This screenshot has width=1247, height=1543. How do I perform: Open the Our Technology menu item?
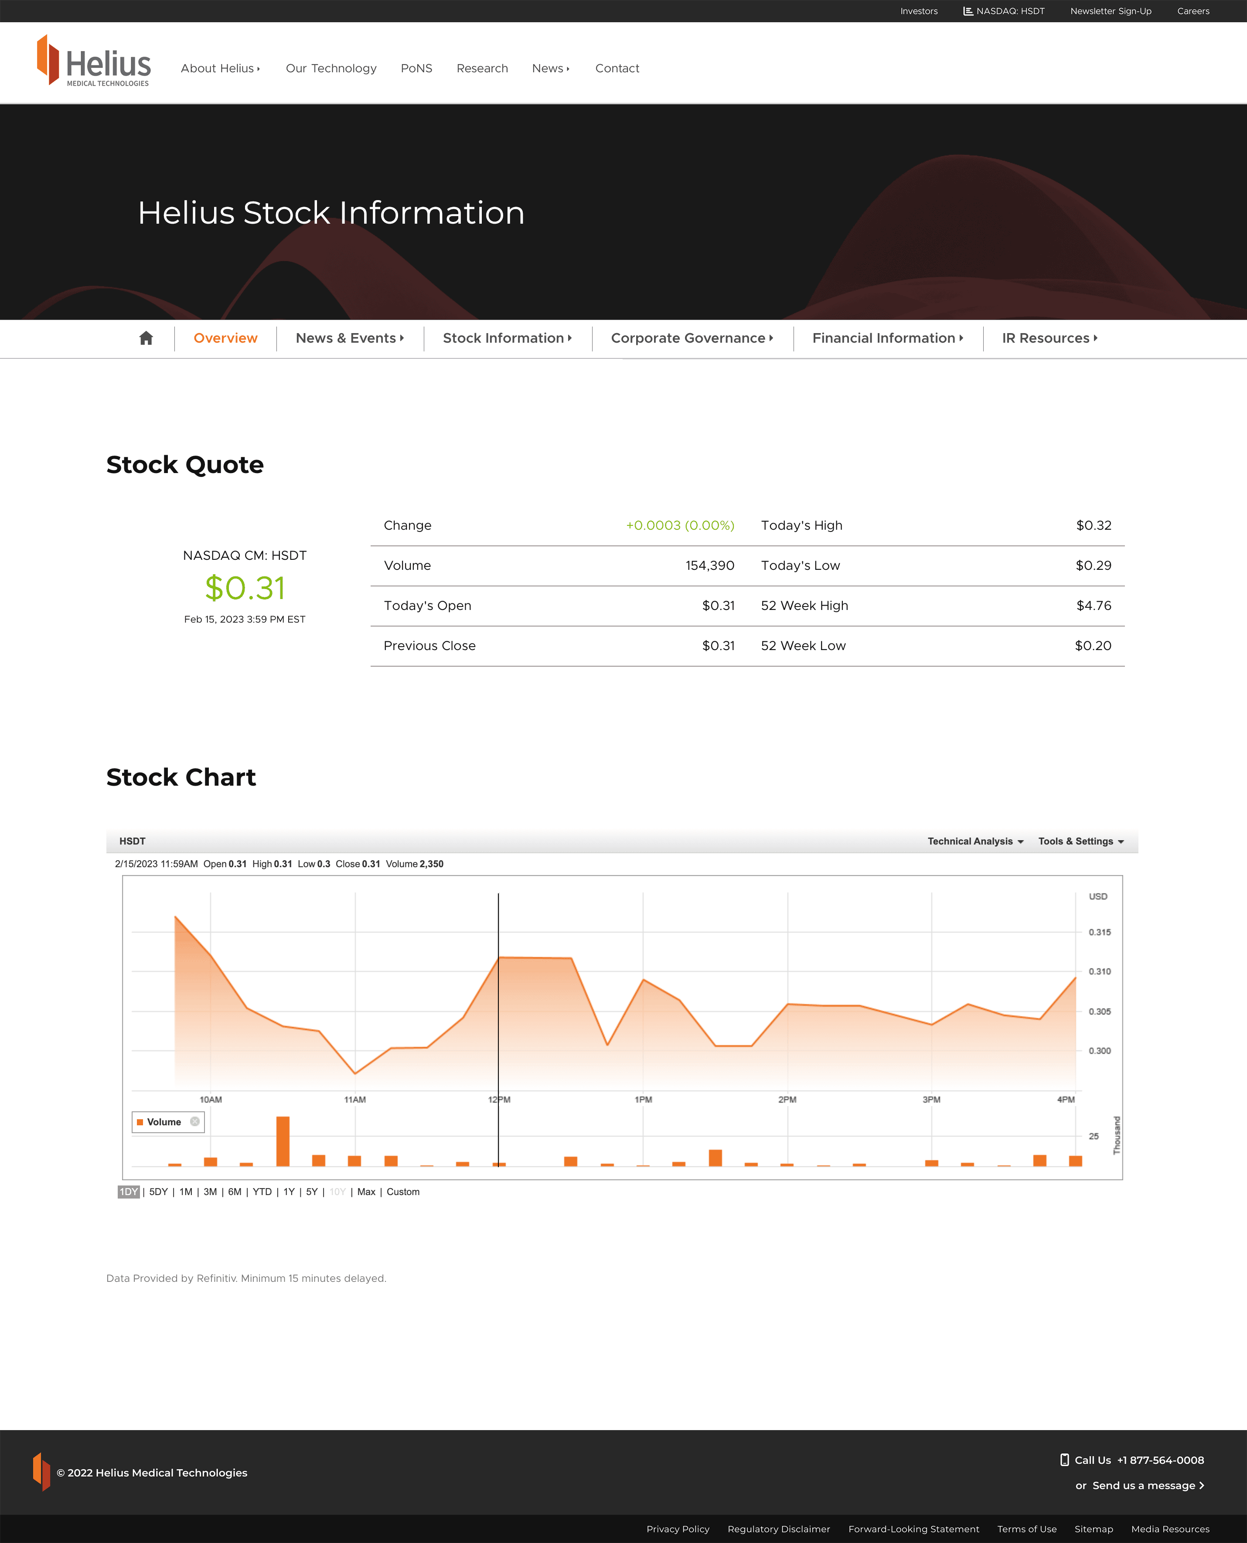click(331, 68)
